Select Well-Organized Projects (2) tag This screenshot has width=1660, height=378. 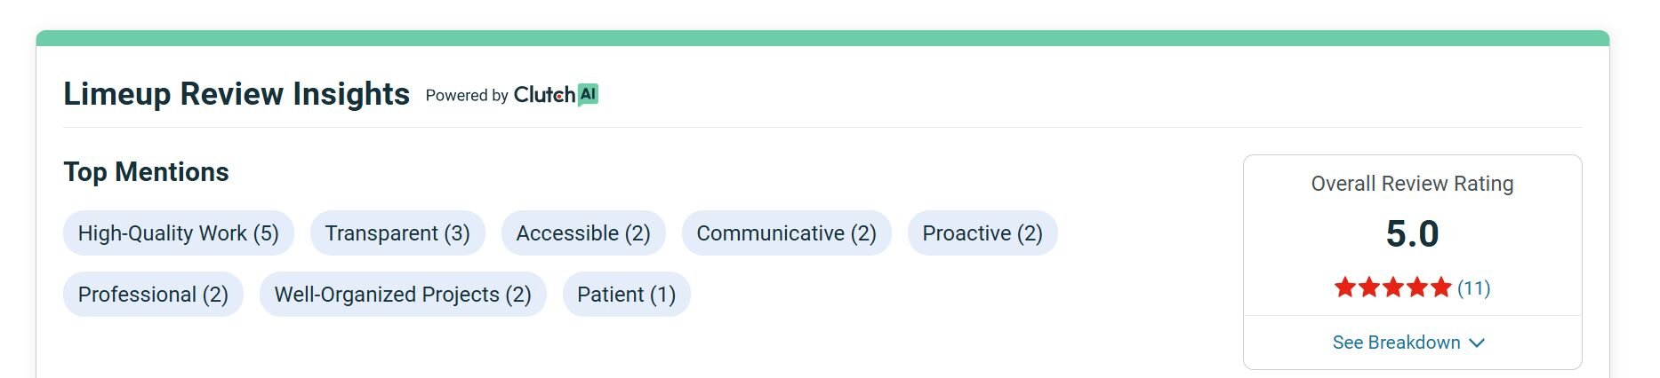(x=402, y=295)
